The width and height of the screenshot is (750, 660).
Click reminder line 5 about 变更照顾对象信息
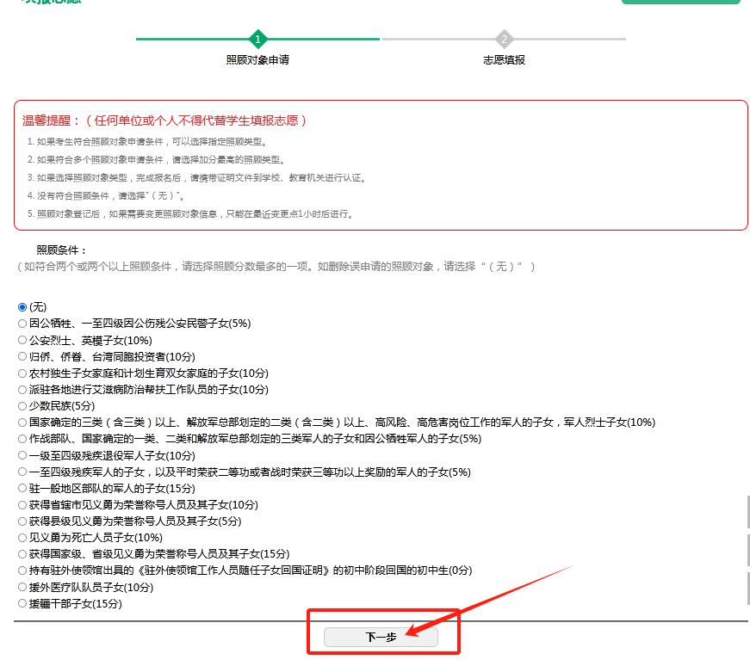190,214
